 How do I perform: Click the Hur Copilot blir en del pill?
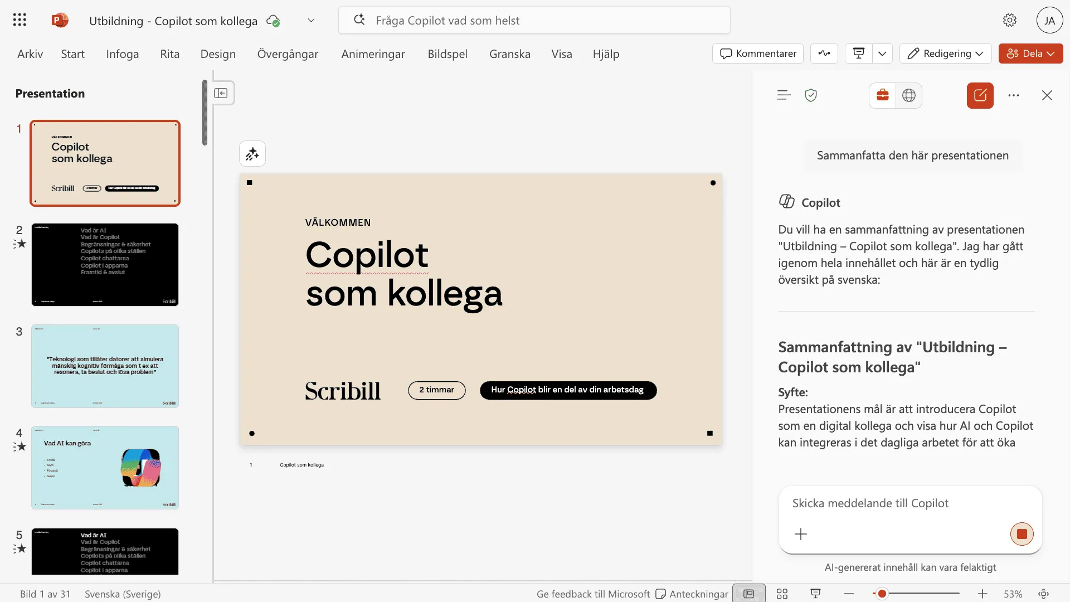click(x=568, y=390)
